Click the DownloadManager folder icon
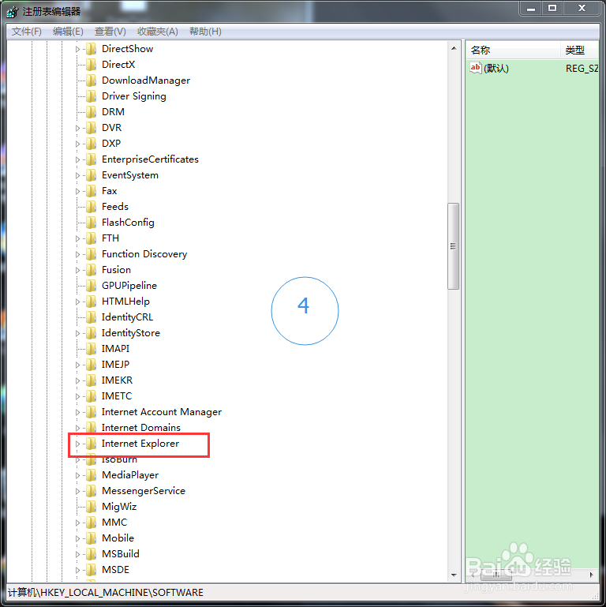The image size is (606, 607). pos(91,81)
